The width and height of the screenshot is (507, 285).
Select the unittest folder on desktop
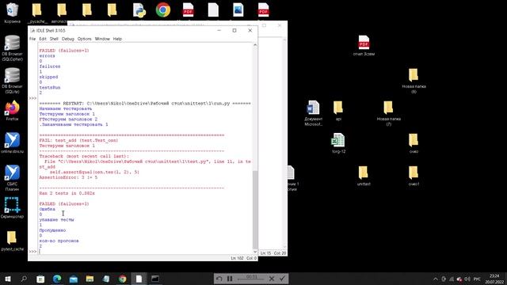point(364,176)
